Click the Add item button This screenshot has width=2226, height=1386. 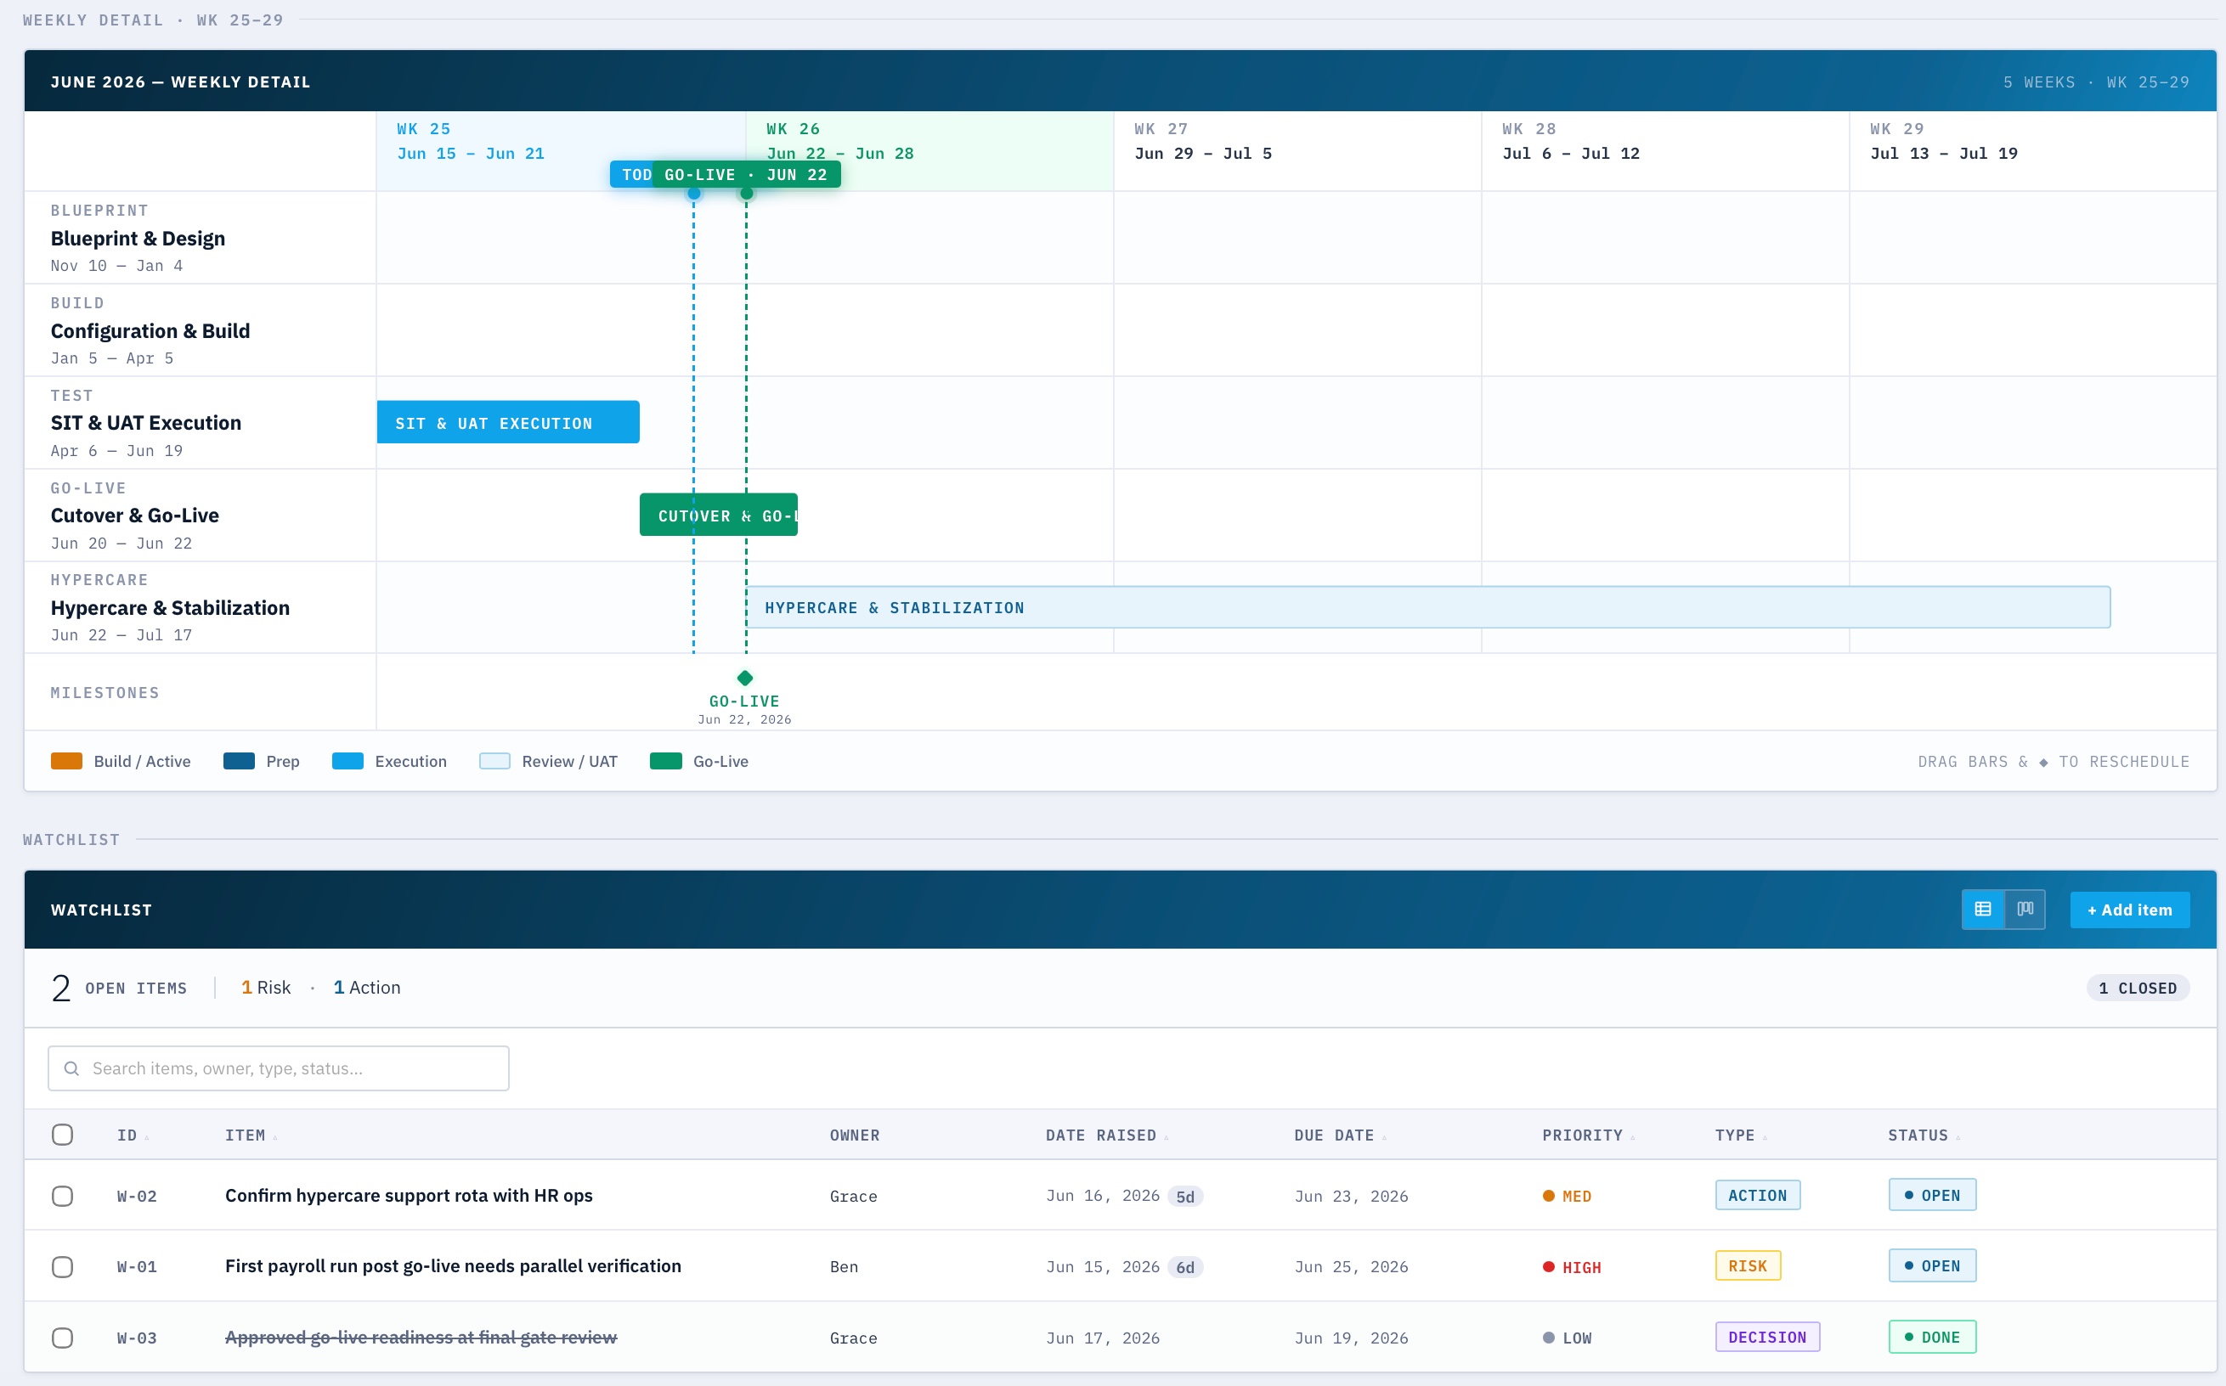[2129, 910]
